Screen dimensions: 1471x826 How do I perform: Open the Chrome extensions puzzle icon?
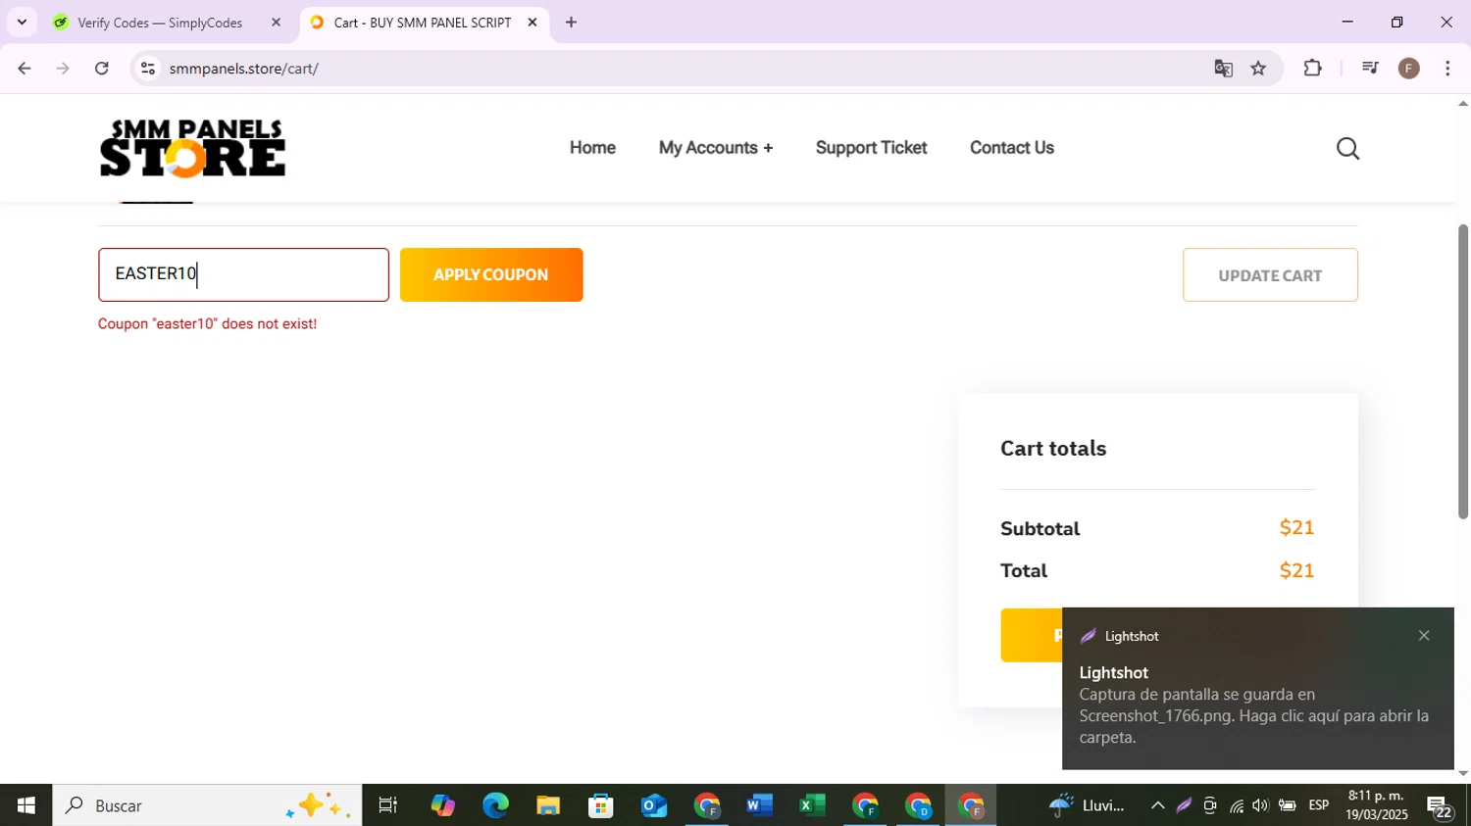1312,68
